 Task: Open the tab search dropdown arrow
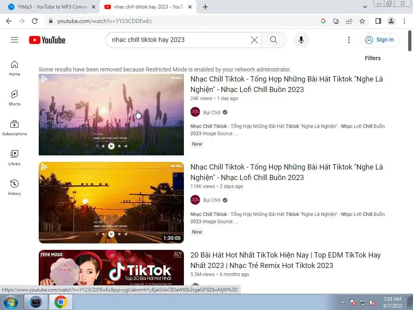365,7
